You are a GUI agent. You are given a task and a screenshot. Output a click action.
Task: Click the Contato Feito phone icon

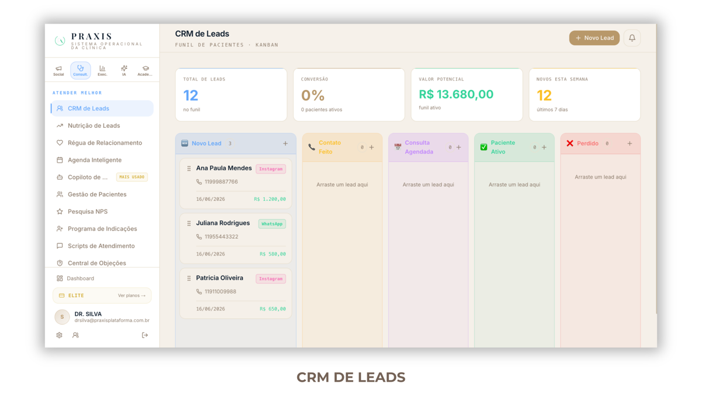click(x=312, y=147)
